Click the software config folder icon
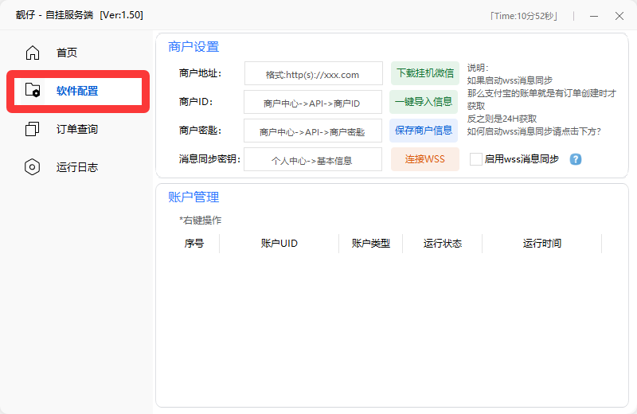This screenshot has width=637, height=414. pos(33,91)
